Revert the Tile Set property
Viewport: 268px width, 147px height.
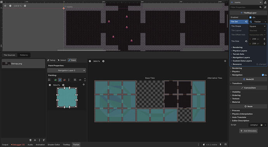(246, 22)
